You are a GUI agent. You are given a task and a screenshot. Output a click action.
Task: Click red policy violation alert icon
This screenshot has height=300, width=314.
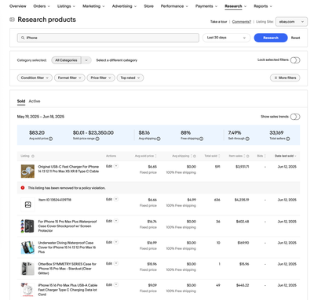tap(23, 188)
